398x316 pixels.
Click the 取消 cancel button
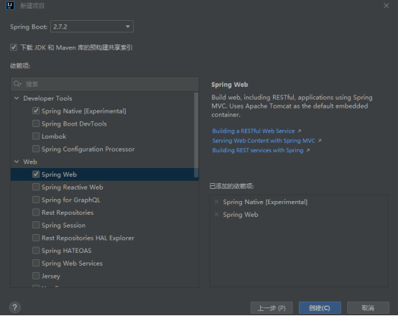click(368, 308)
